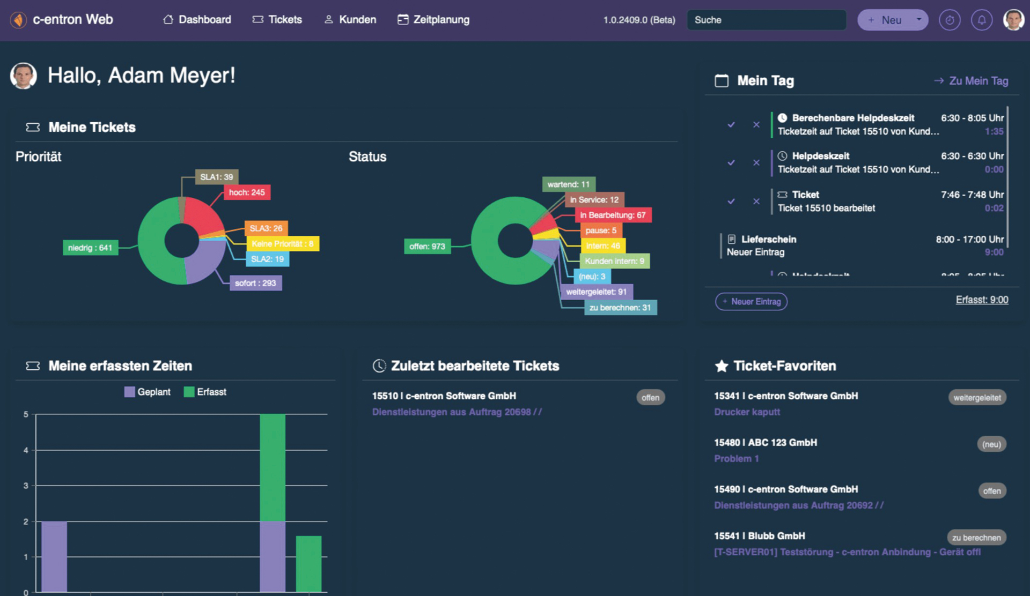Screen dimensions: 1030x596
Task: Switch to Zeitplanung
Action: (x=433, y=19)
